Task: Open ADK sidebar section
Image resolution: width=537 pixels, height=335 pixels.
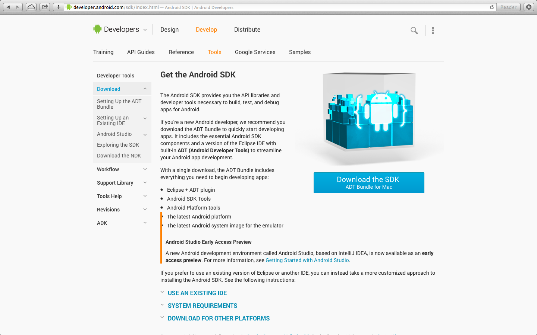Action: 102,223
